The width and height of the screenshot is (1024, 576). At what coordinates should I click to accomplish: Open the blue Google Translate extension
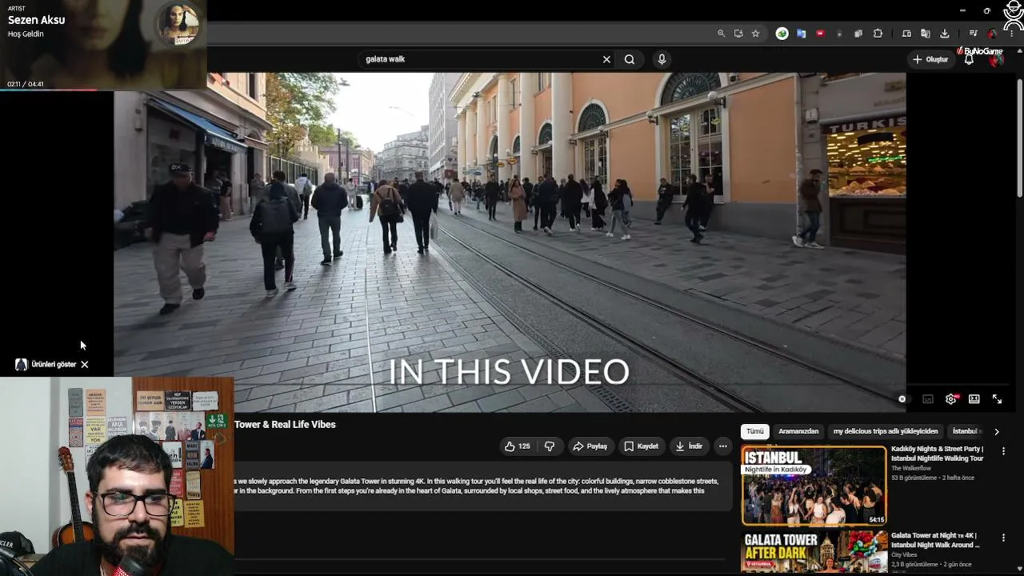tap(801, 34)
